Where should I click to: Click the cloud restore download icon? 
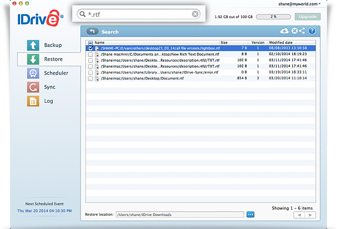point(284,31)
